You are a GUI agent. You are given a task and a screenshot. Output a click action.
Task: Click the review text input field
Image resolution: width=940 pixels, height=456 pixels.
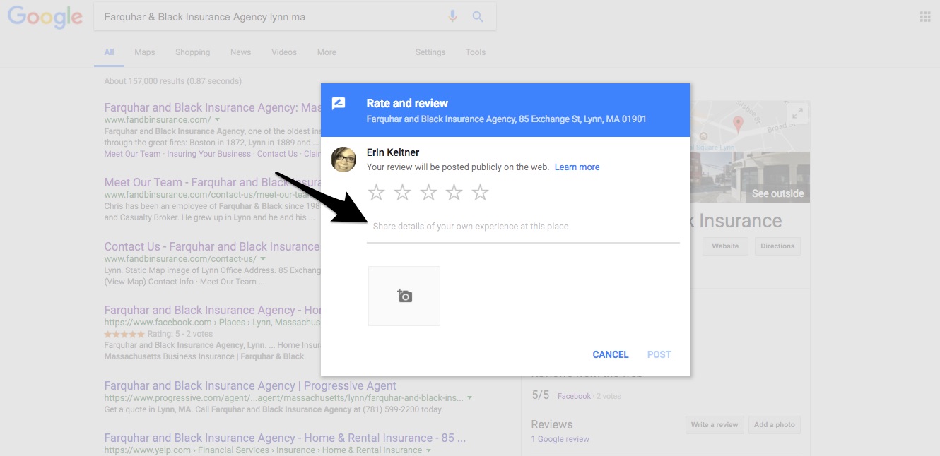(523, 227)
